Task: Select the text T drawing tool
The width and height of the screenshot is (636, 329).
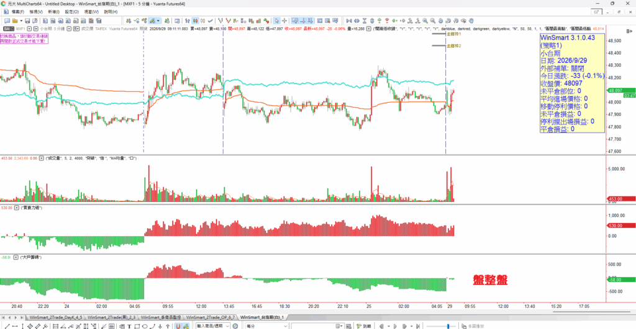Action: tap(129, 326)
